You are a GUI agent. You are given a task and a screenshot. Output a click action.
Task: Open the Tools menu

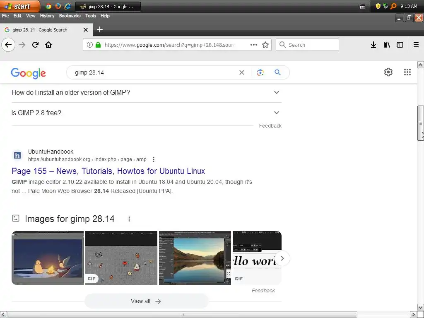[x=91, y=16]
